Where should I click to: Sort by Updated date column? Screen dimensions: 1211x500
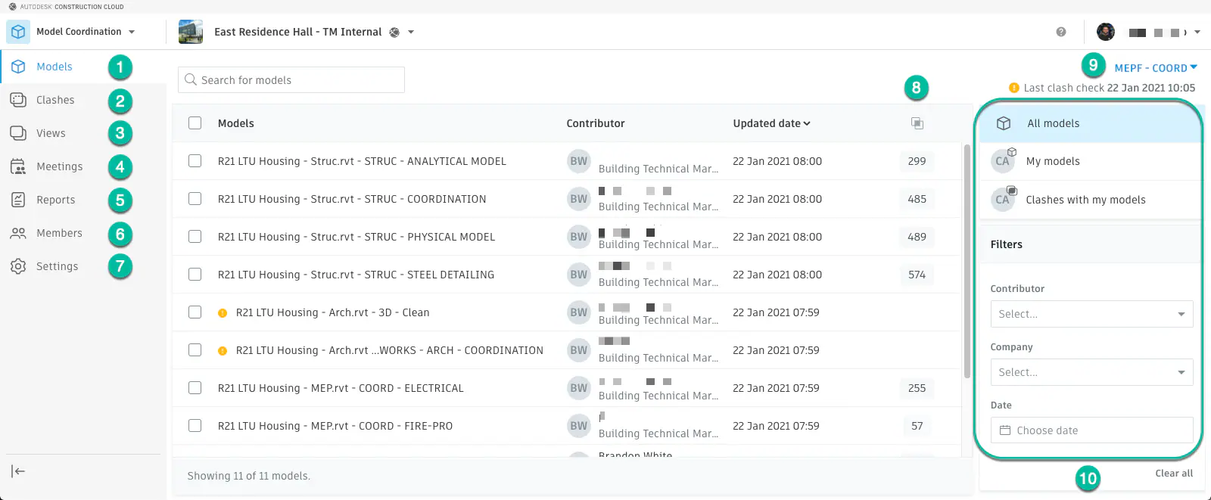pyautogui.click(x=771, y=123)
